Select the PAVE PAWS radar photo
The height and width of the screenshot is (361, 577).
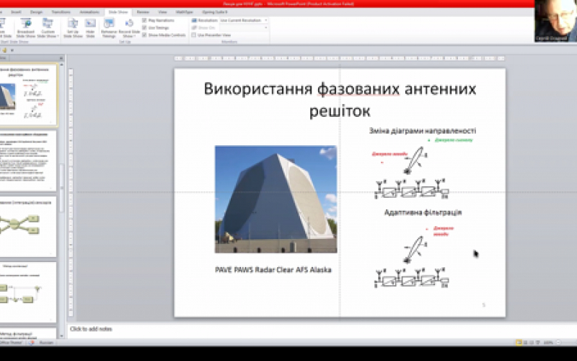click(x=276, y=199)
